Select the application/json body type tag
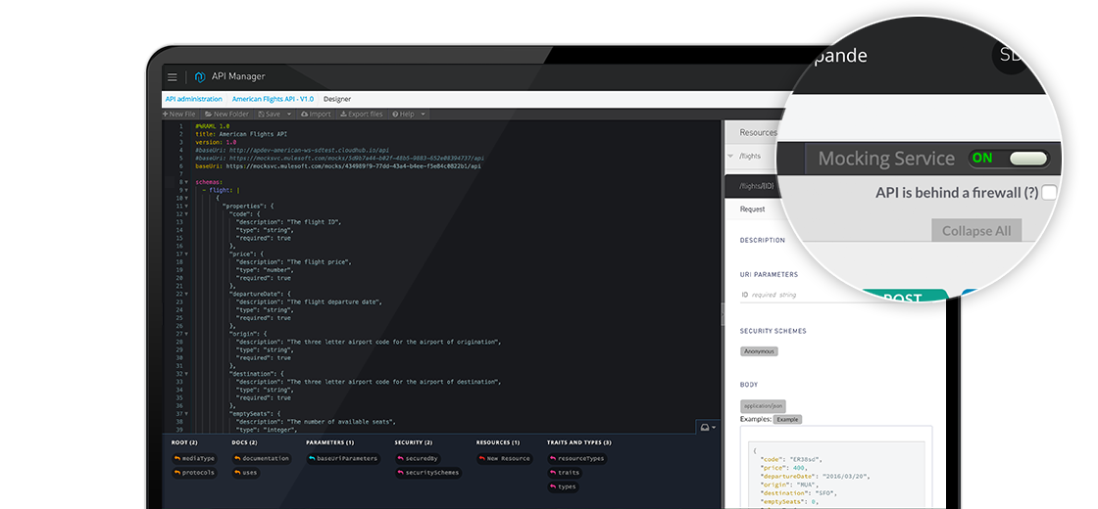The image size is (1098, 509). click(764, 406)
